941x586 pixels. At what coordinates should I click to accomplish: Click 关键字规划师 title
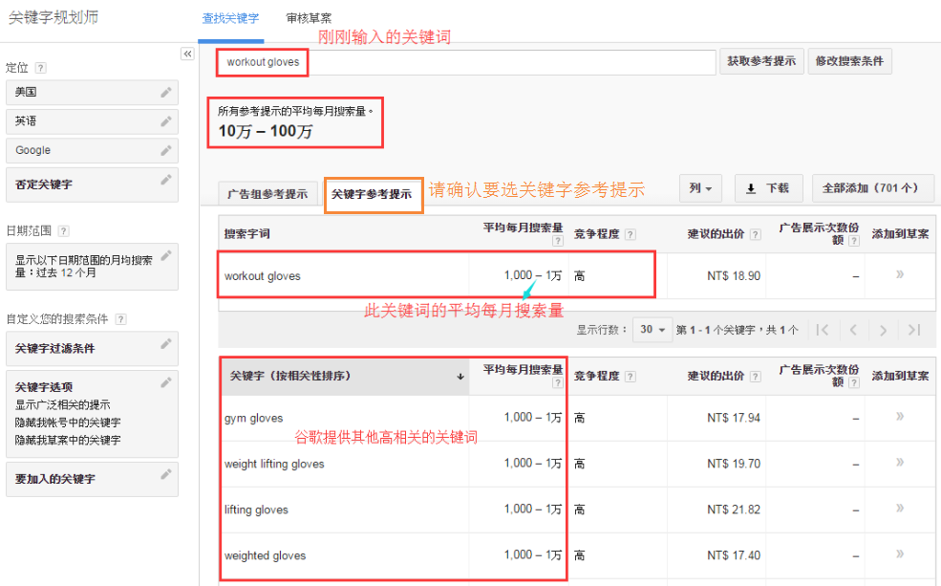coord(53,17)
